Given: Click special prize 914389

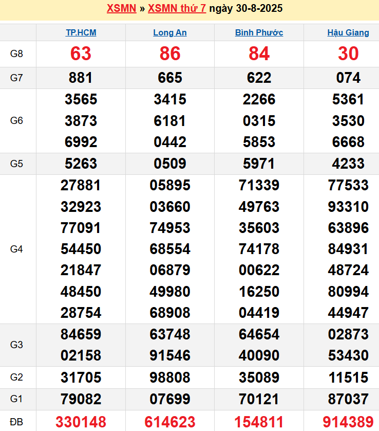Looking at the screenshot, I should click(348, 422).
